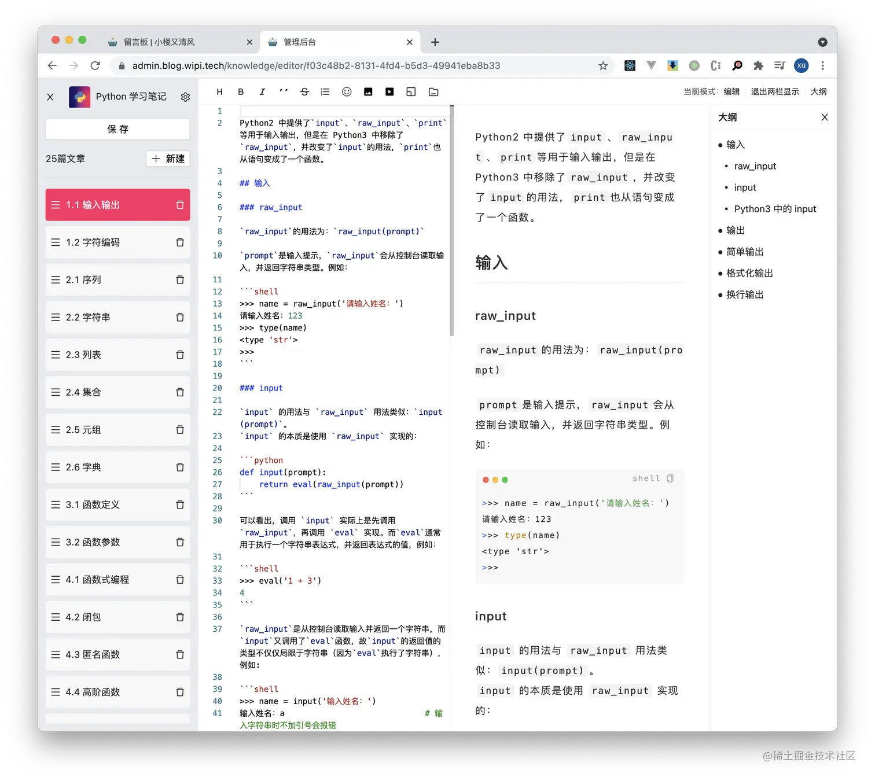Toggle bold formatting in editor toolbar

pos(241,92)
